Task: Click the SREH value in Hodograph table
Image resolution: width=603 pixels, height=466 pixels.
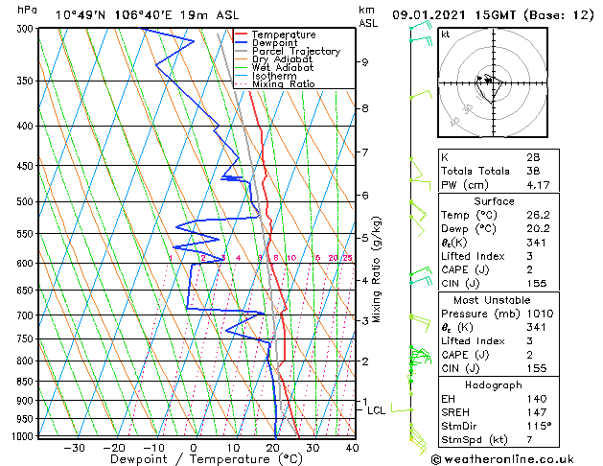Action: click(x=537, y=412)
